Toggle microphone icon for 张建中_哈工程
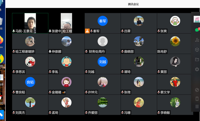 [x=50, y=31]
